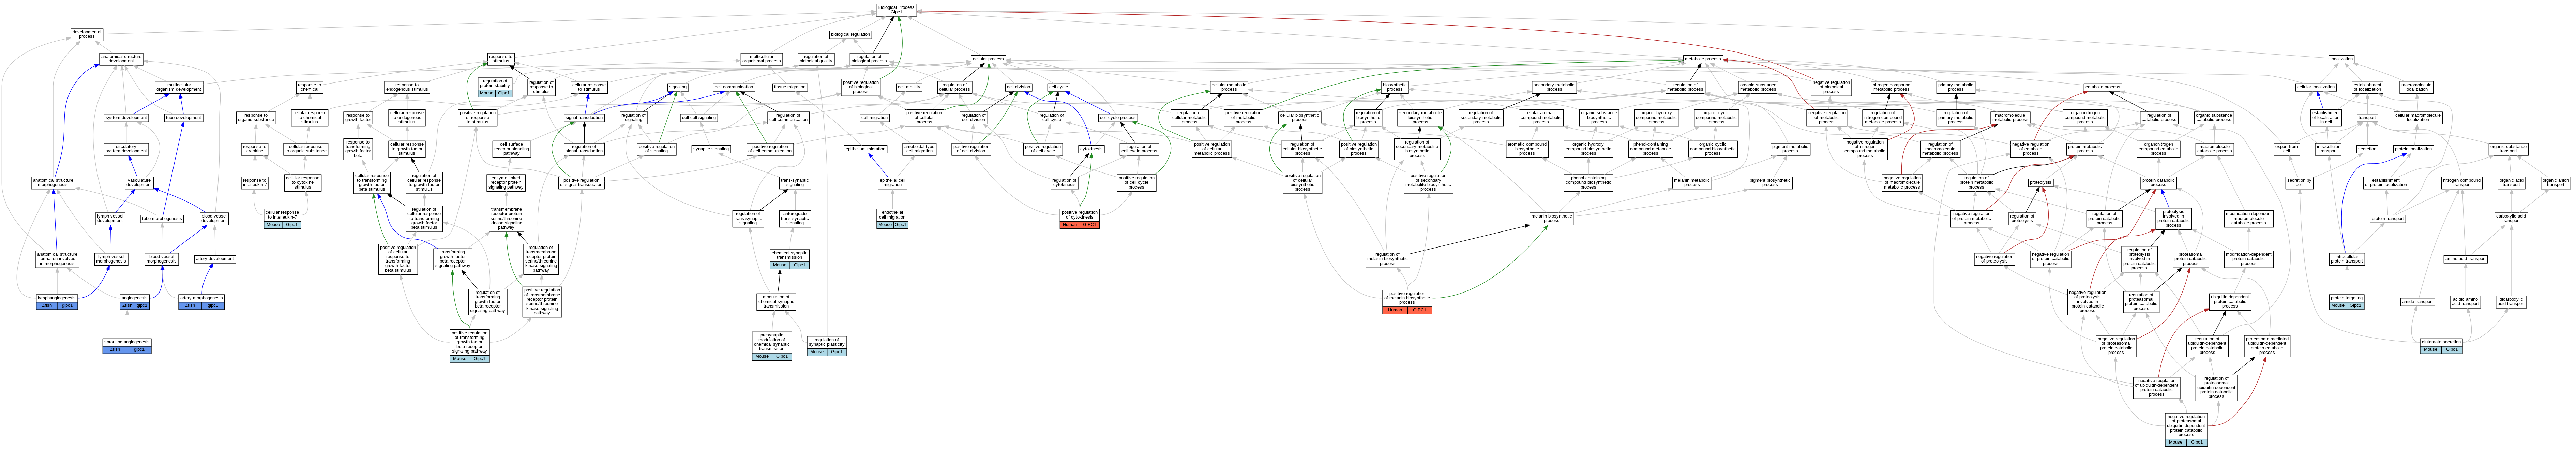Select the 'localization' node

click(2341, 59)
